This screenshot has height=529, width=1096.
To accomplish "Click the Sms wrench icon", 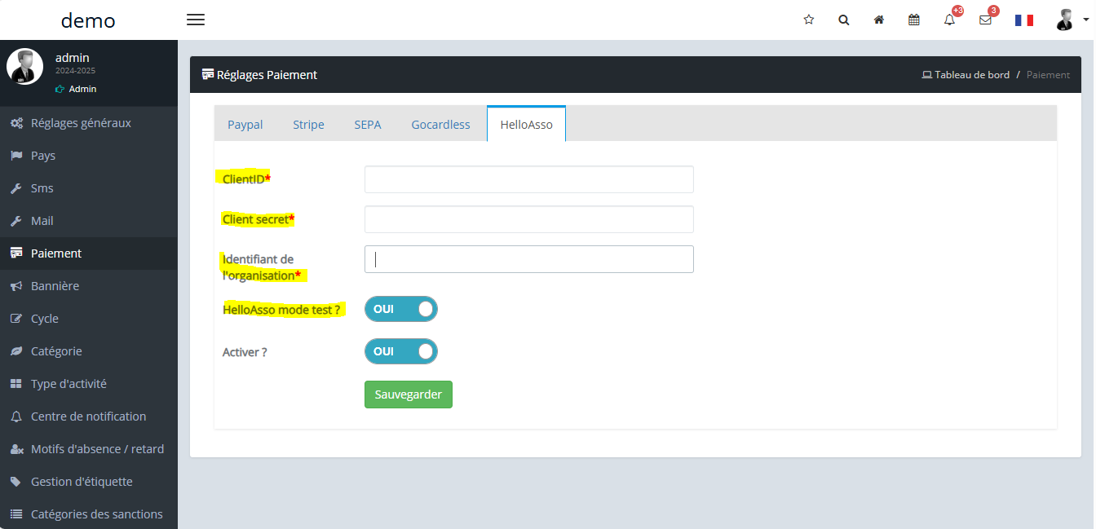I will [15, 188].
